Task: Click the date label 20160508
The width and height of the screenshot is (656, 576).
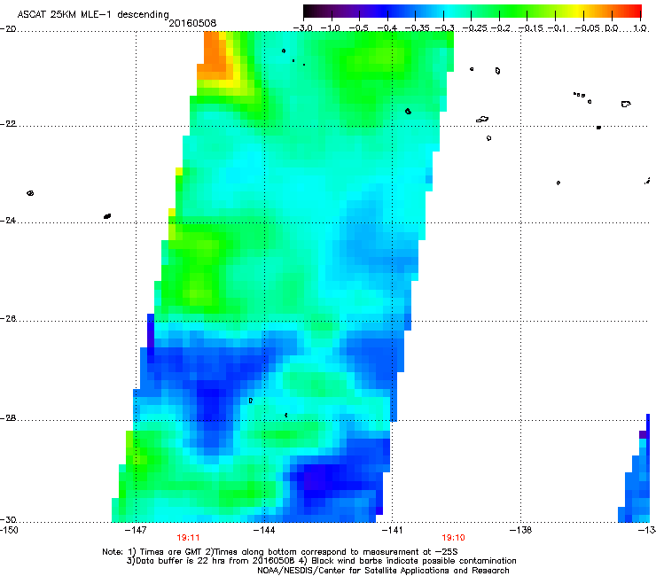Action: click(192, 23)
